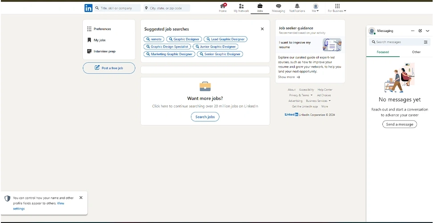The width and height of the screenshot is (434, 223).
Task: Click Get the LinkedIn app link
Action: [305, 107]
